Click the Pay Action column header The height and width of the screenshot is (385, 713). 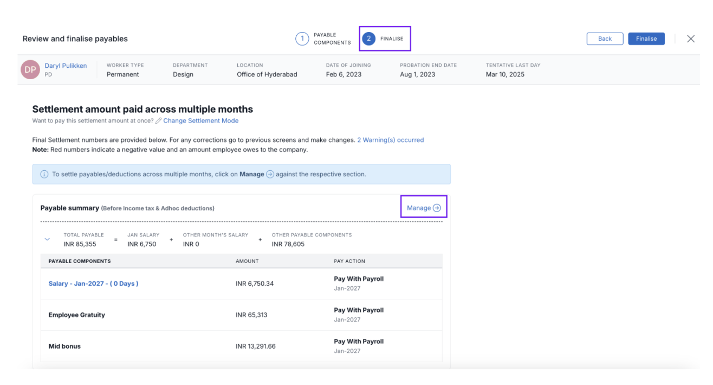pyautogui.click(x=349, y=261)
